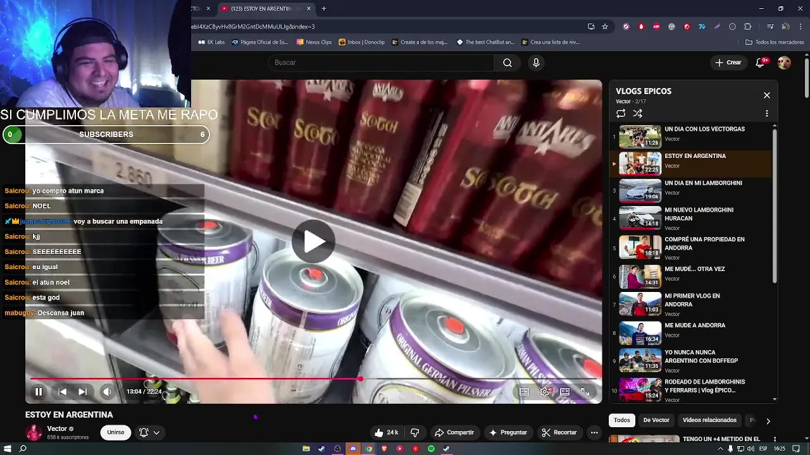Open Chrome three-dot menu
The height and width of the screenshot is (455, 810).
[x=801, y=27]
